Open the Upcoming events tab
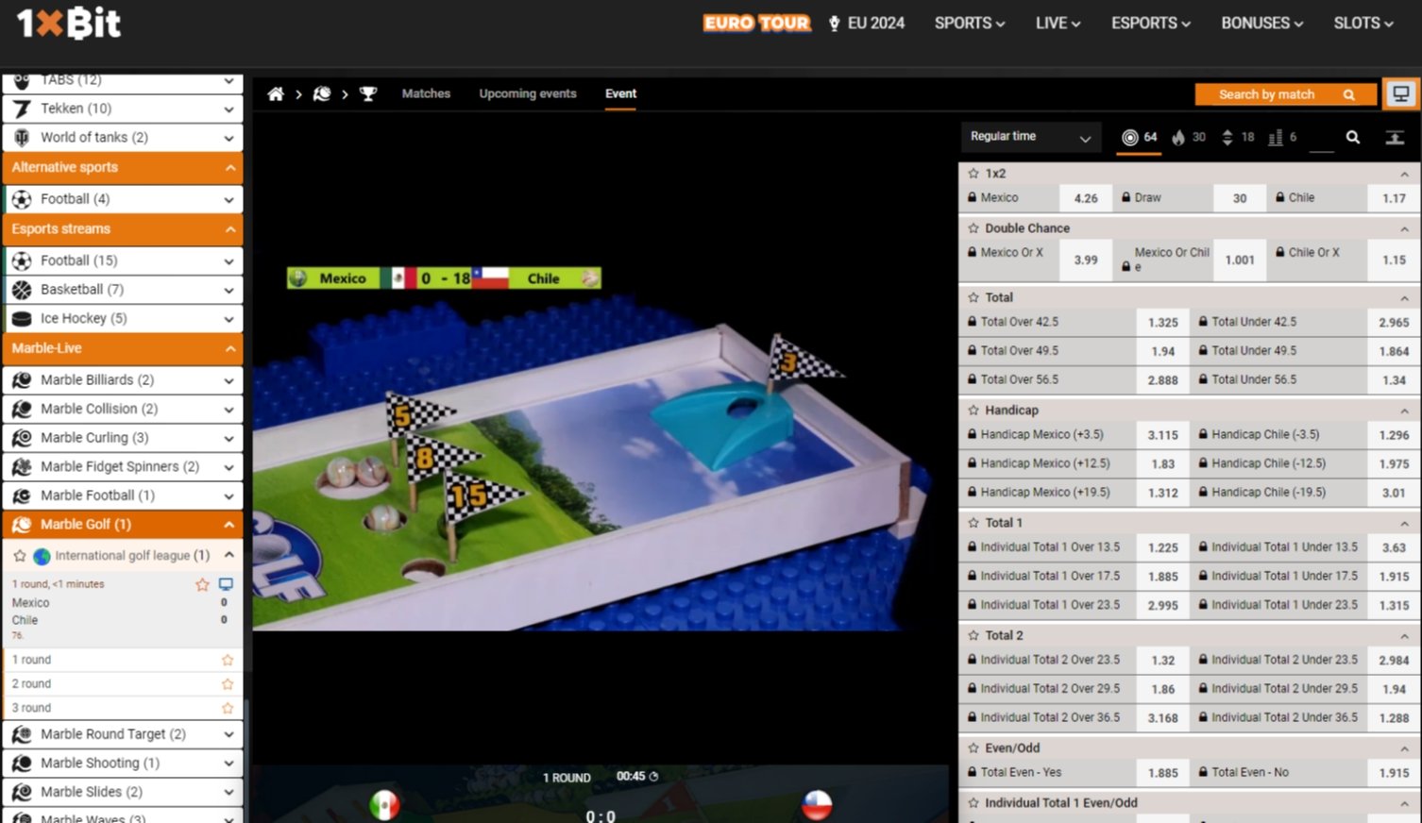 pos(527,93)
